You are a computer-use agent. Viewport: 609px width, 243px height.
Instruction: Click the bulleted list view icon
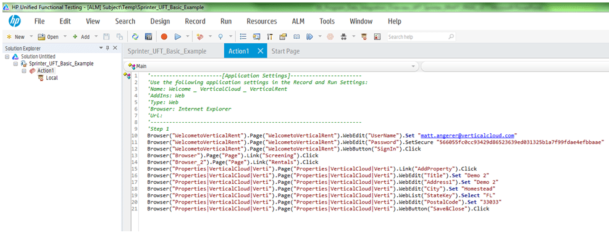[243, 37]
